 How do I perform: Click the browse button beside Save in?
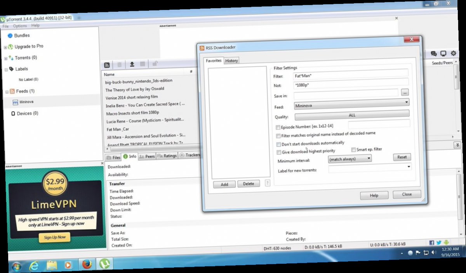[x=405, y=93]
